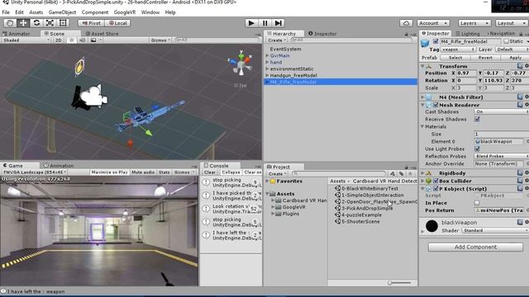Click the game object cube icon

pos(425,43)
